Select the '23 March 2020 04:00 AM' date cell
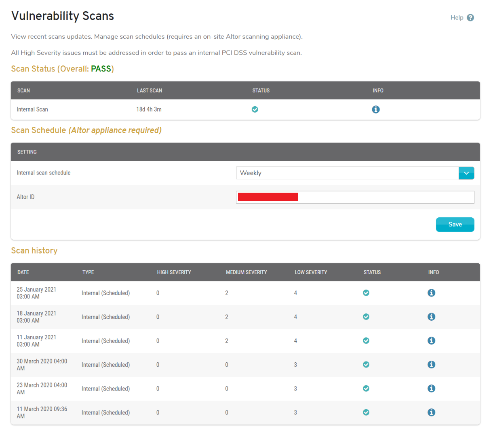The width and height of the screenshot is (491, 435). click(42, 388)
